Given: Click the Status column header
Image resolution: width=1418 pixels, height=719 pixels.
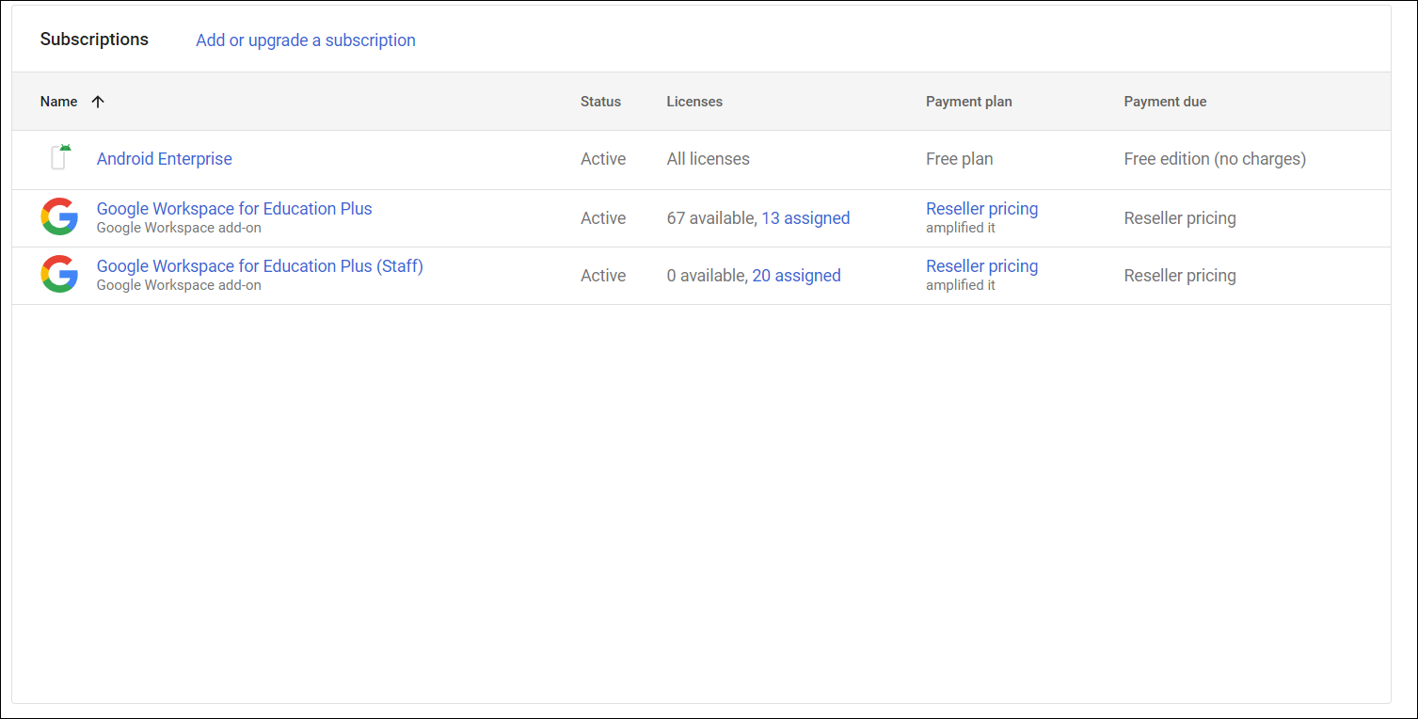Looking at the screenshot, I should (600, 102).
